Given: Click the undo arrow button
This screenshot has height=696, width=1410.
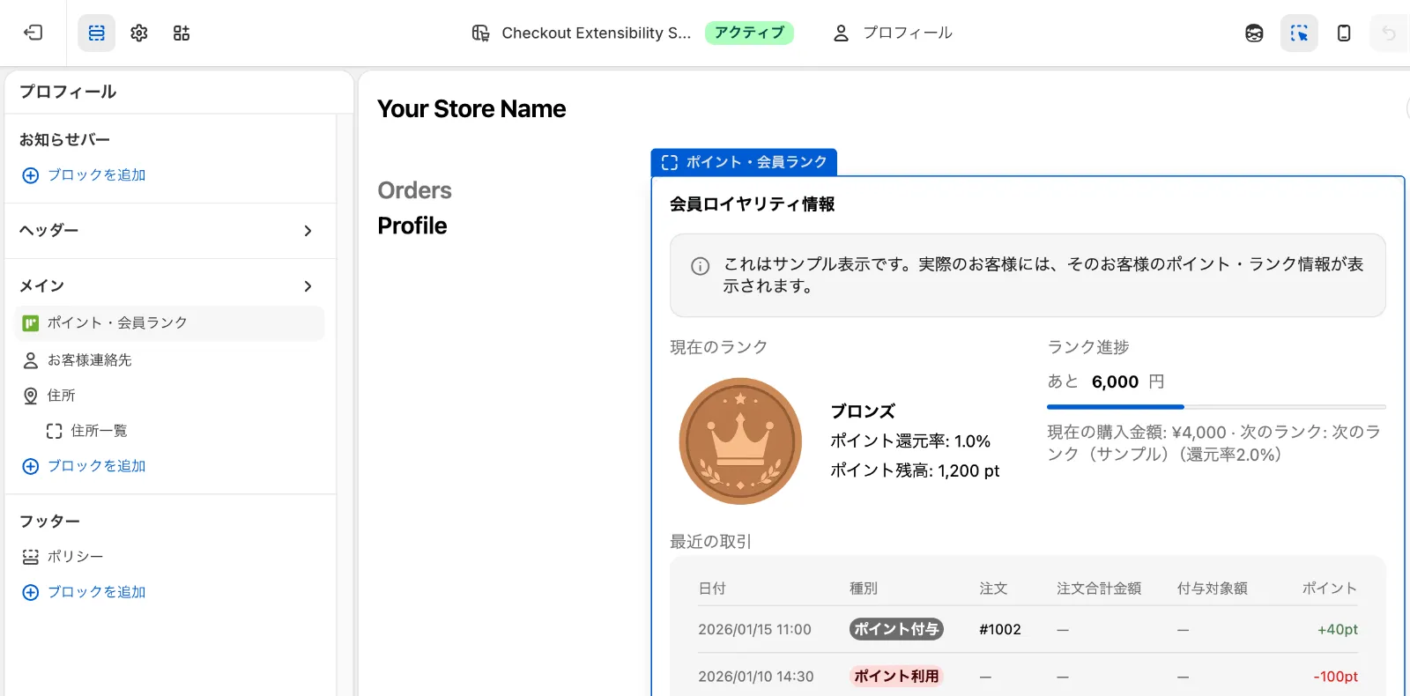Looking at the screenshot, I should [1389, 33].
